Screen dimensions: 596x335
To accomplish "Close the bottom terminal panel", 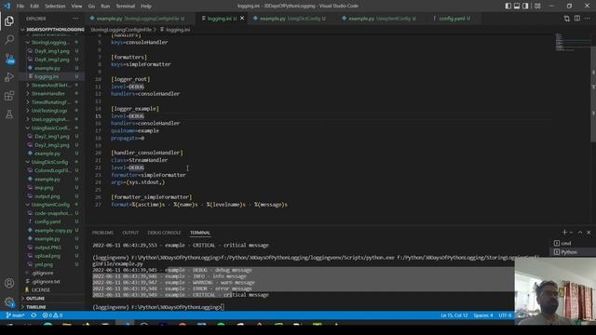I will pos(589,232).
